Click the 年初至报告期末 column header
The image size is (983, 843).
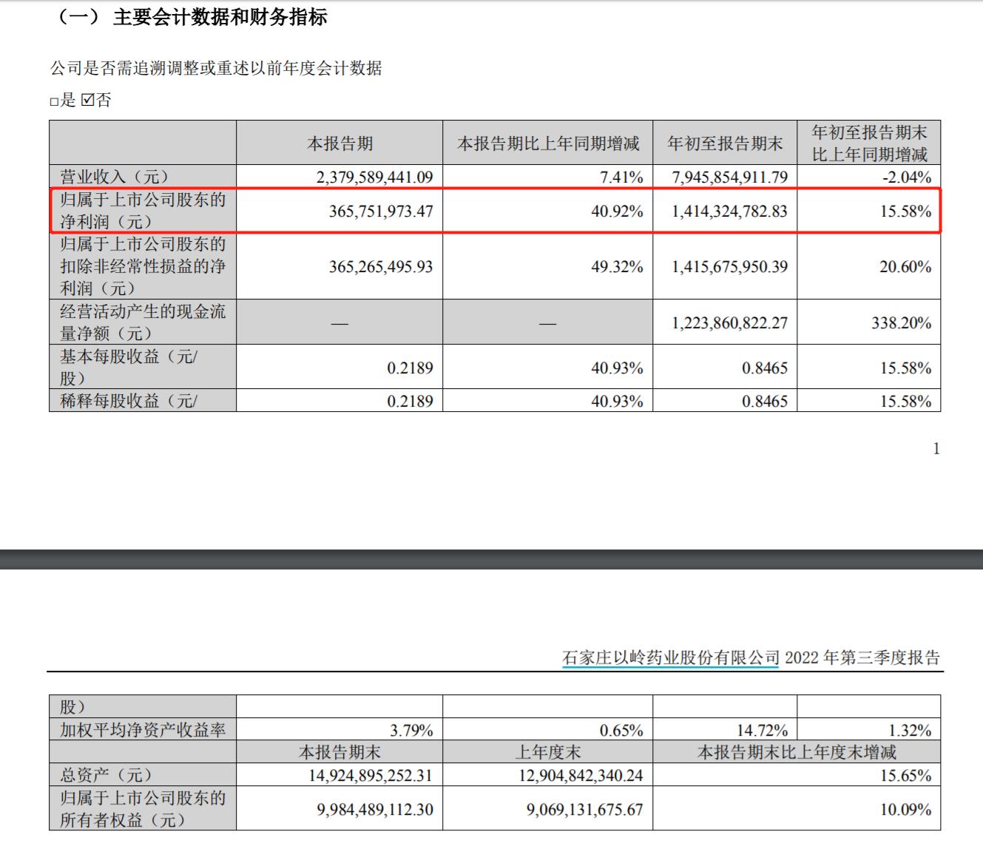click(x=725, y=143)
